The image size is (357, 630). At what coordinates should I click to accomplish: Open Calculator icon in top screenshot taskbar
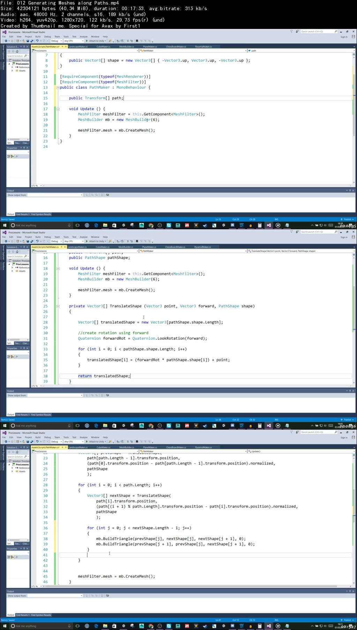[x=260, y=225]
